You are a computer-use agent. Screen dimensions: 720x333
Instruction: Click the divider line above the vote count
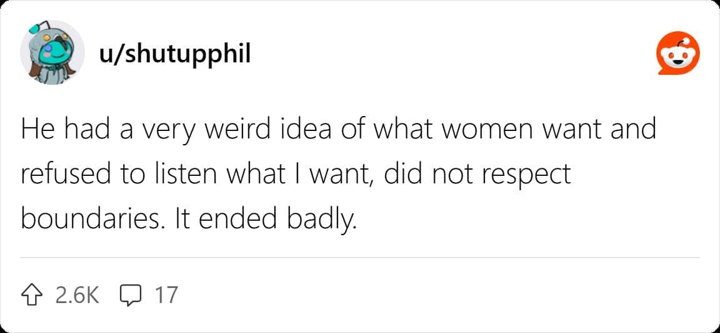coord(359,257)
